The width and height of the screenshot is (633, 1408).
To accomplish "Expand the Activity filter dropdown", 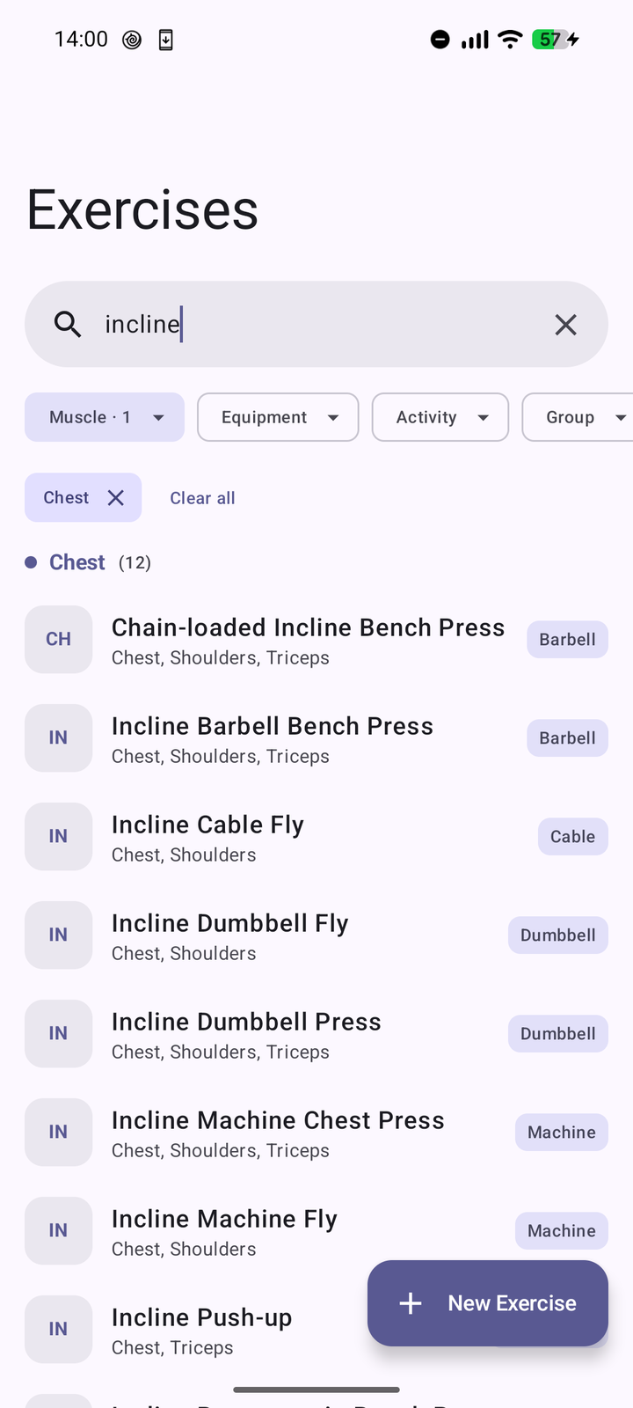I will click(x=440, y=417).
